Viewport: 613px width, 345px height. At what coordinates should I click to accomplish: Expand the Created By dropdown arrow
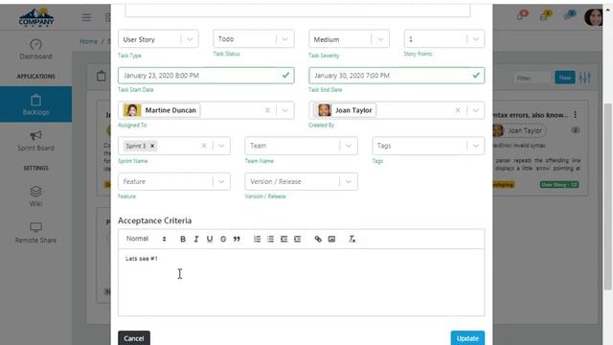pos(475,110)
